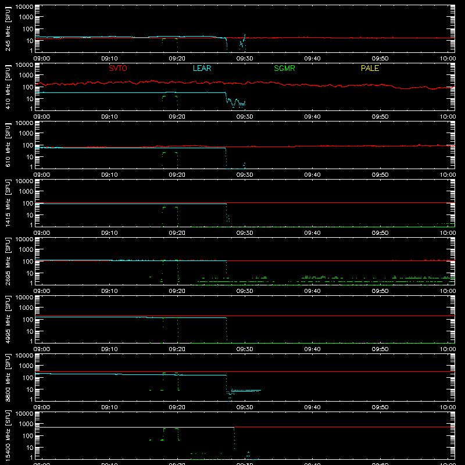
Task: Click the 10 tick label on the 1415 MHz axis
Action: (30, 215)
